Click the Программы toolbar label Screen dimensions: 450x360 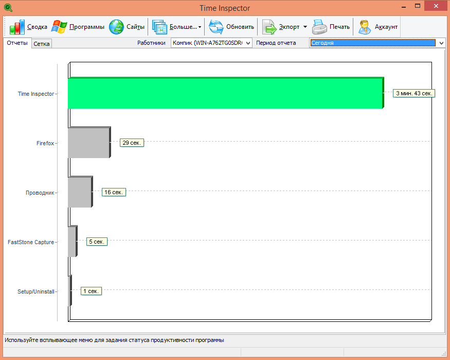pyautogui.click(x=87, y=27)
